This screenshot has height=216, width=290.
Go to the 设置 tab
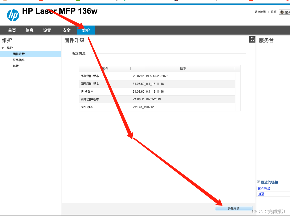pos(47,30)
